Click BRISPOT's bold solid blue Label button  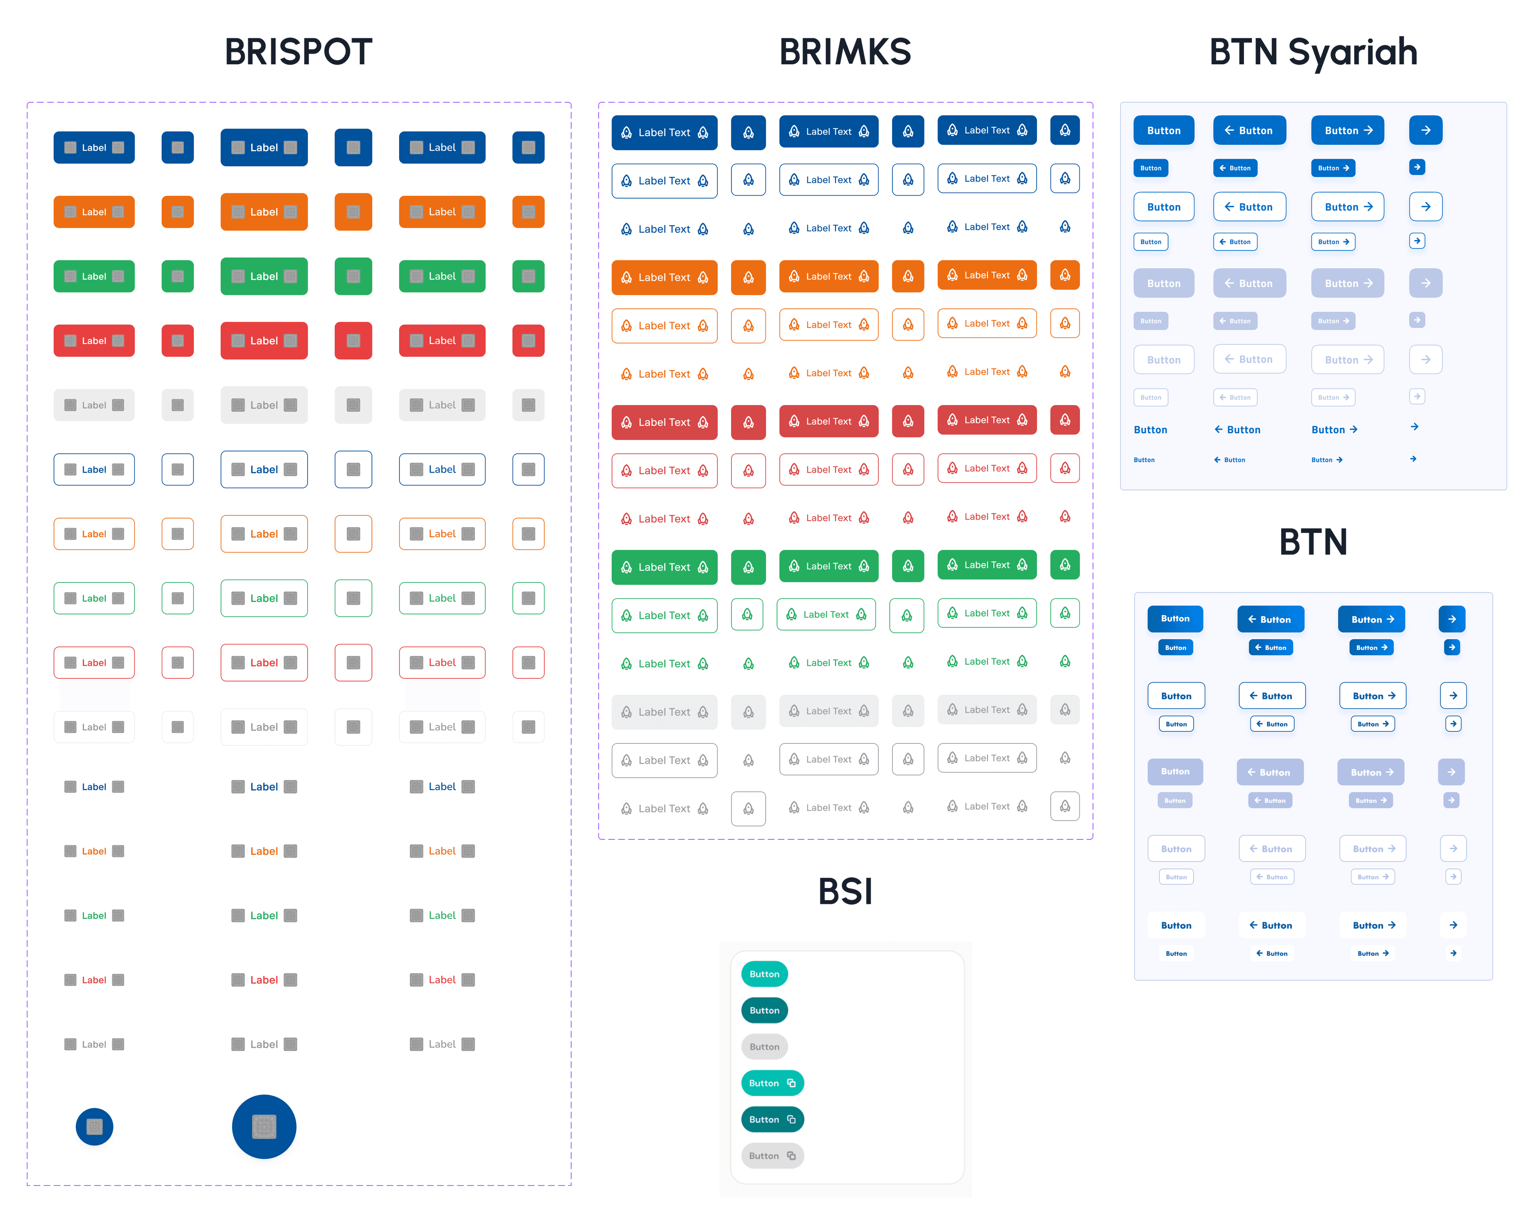point(264,147)
